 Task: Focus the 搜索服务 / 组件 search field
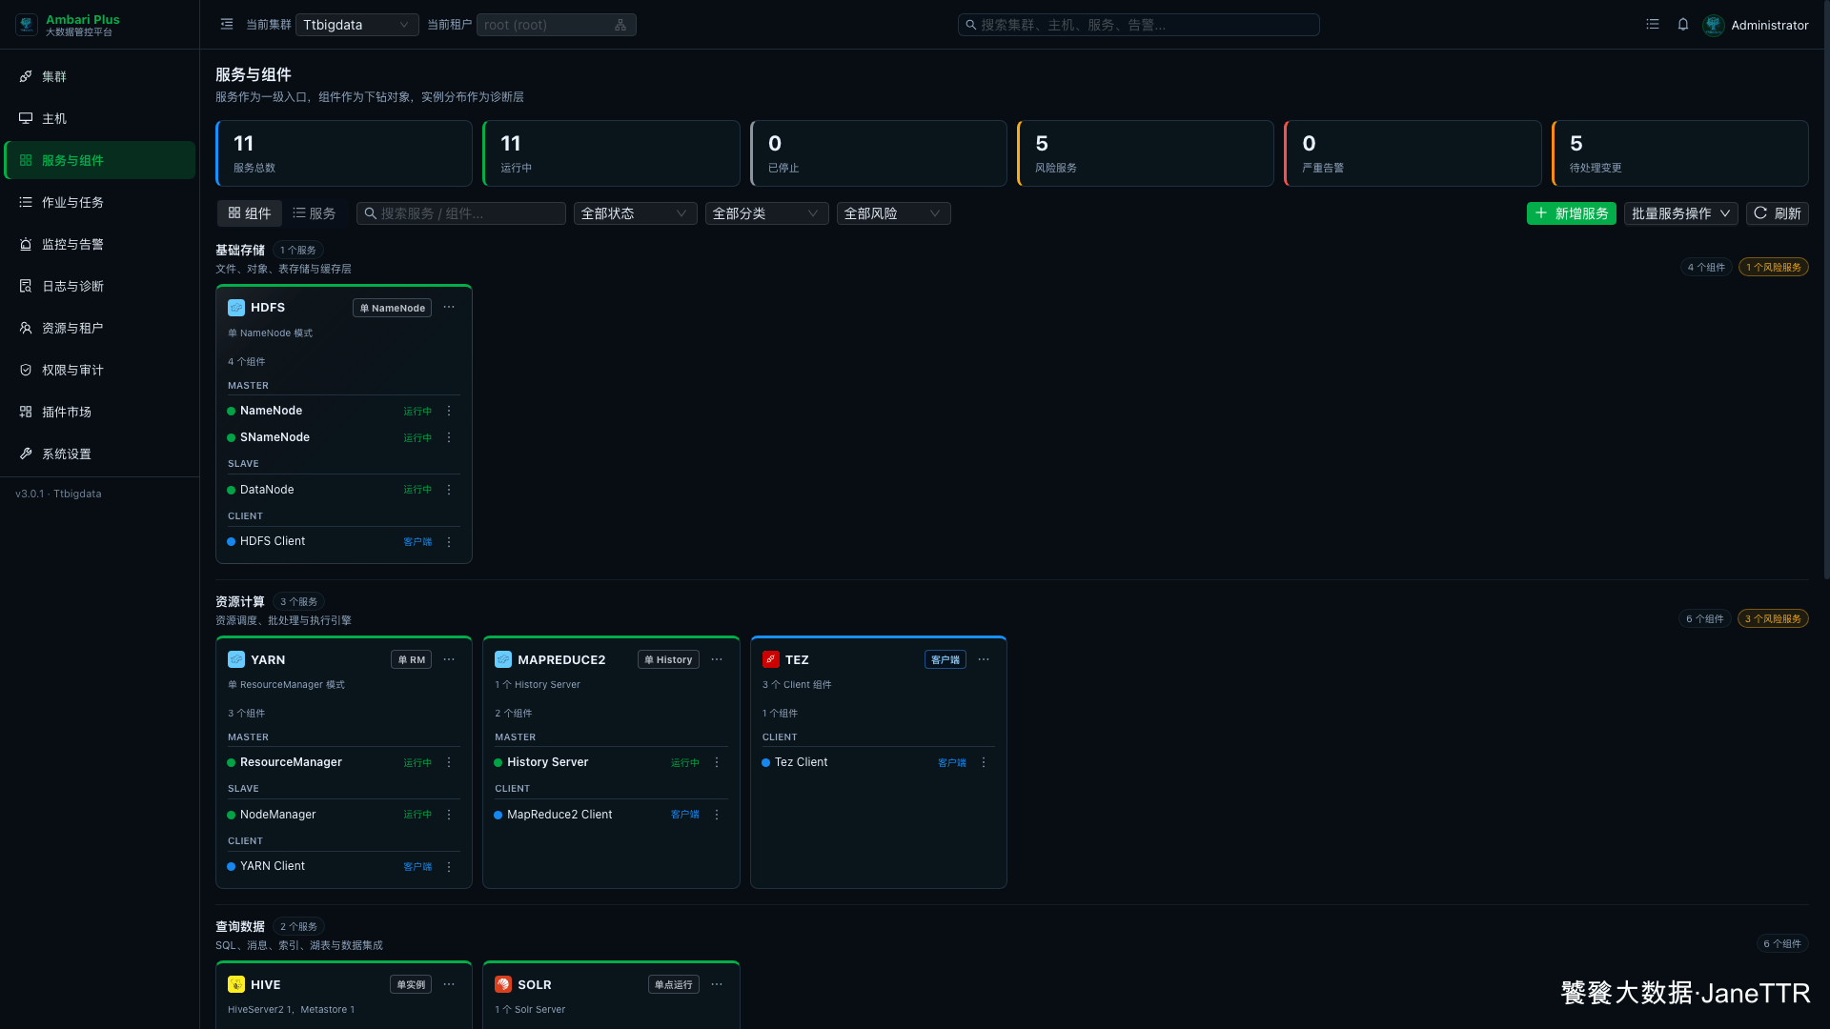click(x=461, y=213)
